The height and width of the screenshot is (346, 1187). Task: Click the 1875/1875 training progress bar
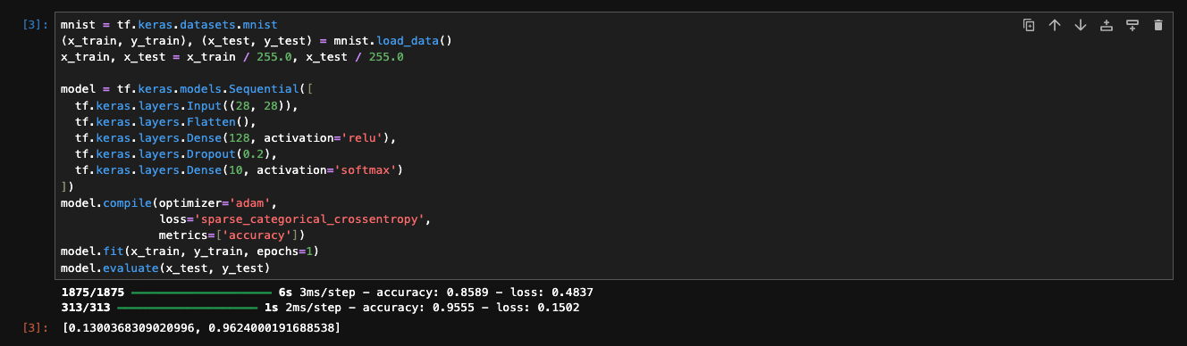click(x=200, y=292)
